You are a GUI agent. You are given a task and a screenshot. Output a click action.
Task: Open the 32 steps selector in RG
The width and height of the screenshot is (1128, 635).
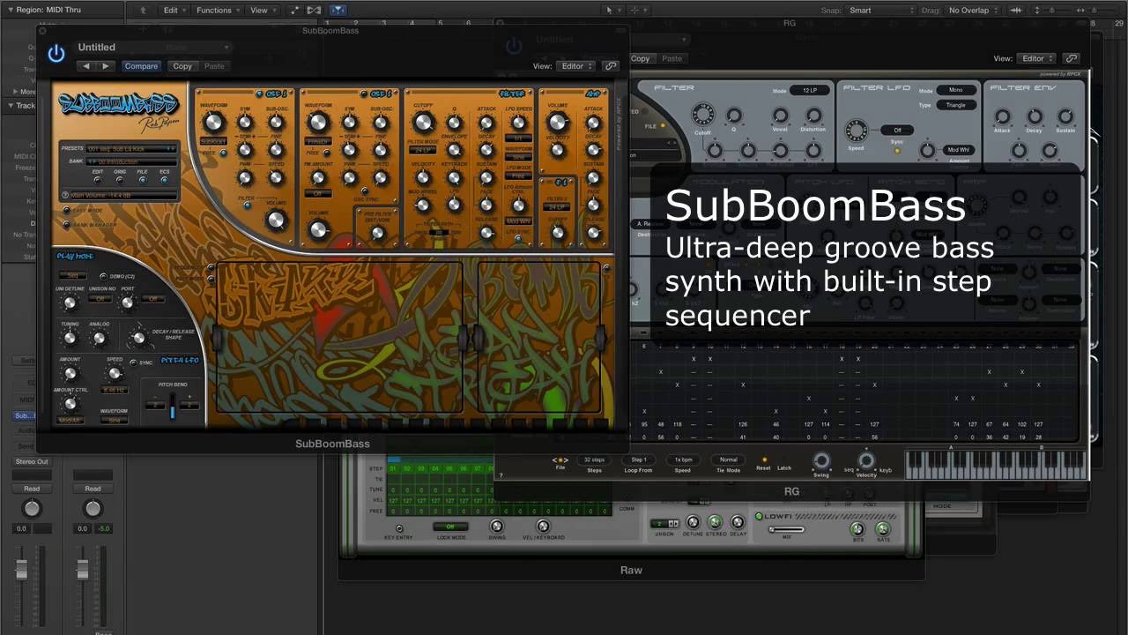(x=594, y=459)
